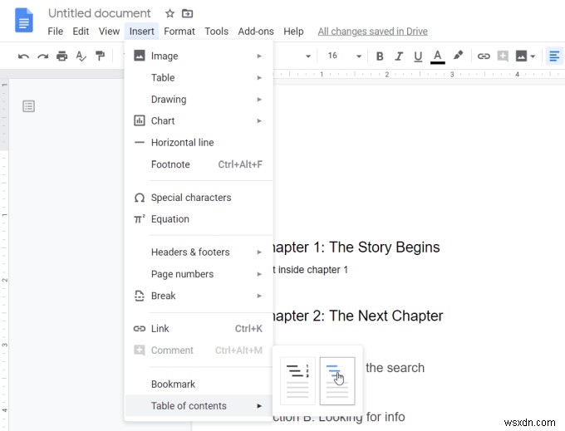Expand the Image submenu

pos(199,56)
